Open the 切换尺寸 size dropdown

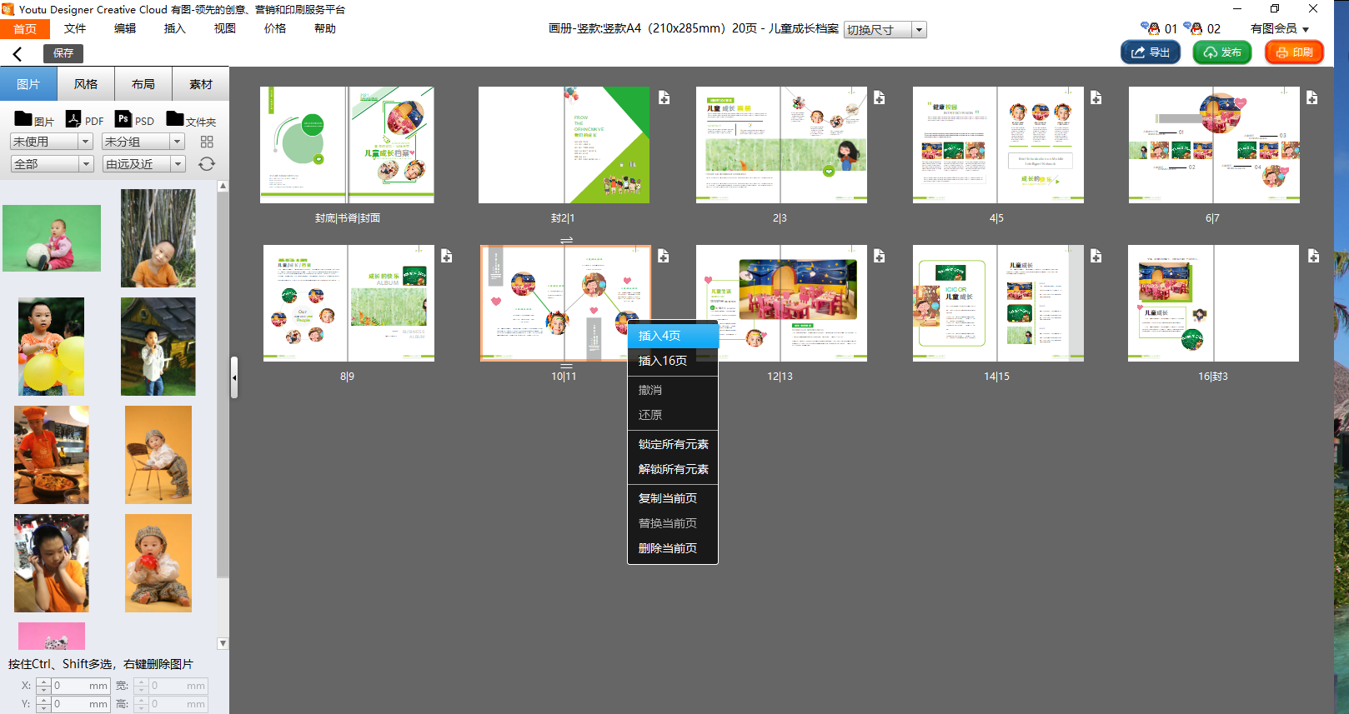click(x=919, y=30)
